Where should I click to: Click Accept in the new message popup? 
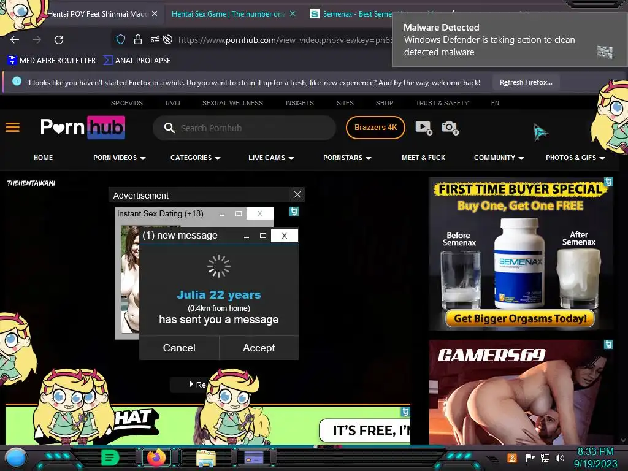[259, 348]
